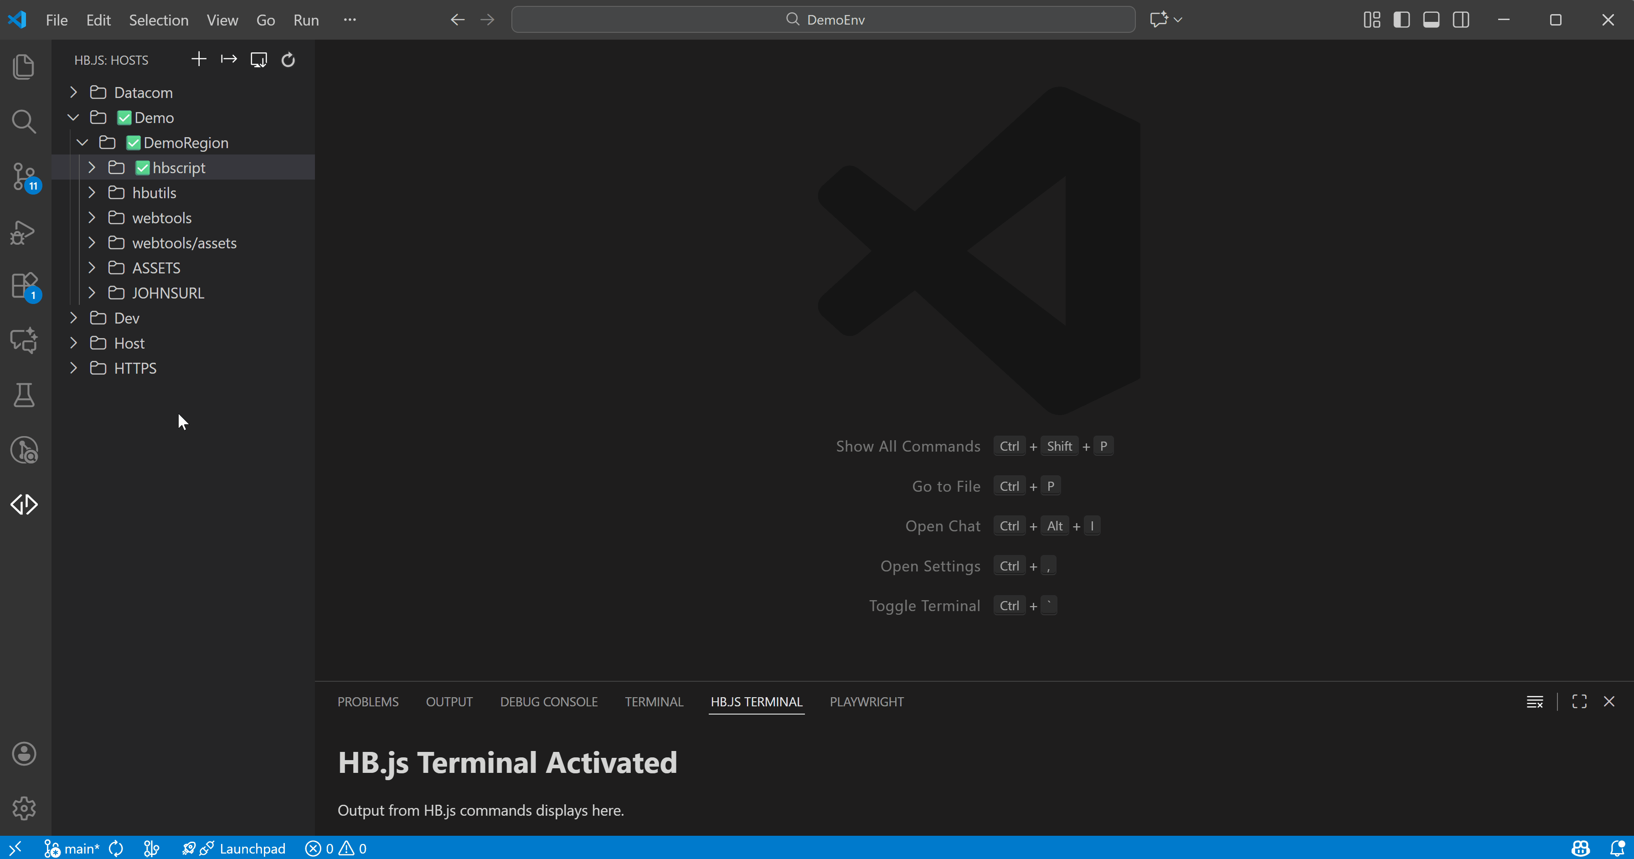This screenshot has height=859, width=1634.
Task: Open the Run menu
Action: click(306, 20)
